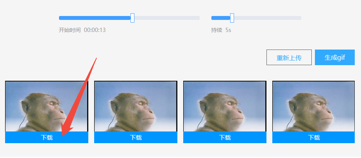
Task: Click the 00:00:13 start time value
Action: [x=95, y=30]
